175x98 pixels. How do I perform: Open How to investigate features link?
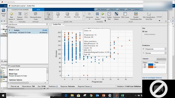pos(152,78)
